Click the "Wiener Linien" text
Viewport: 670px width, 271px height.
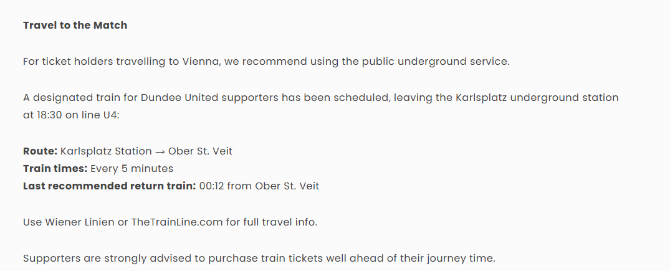(80, 222)
